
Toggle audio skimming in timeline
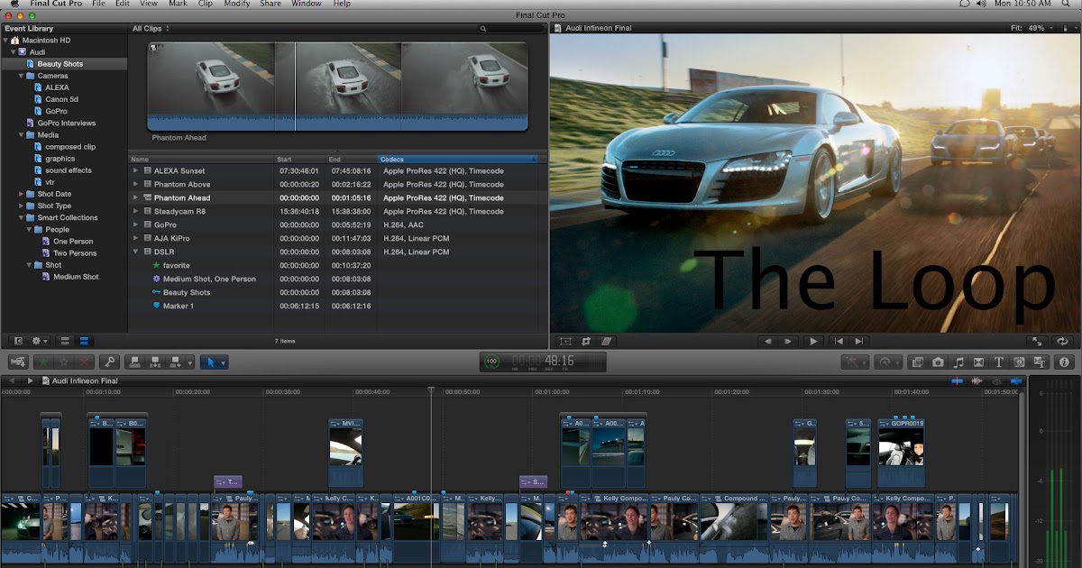977,380
